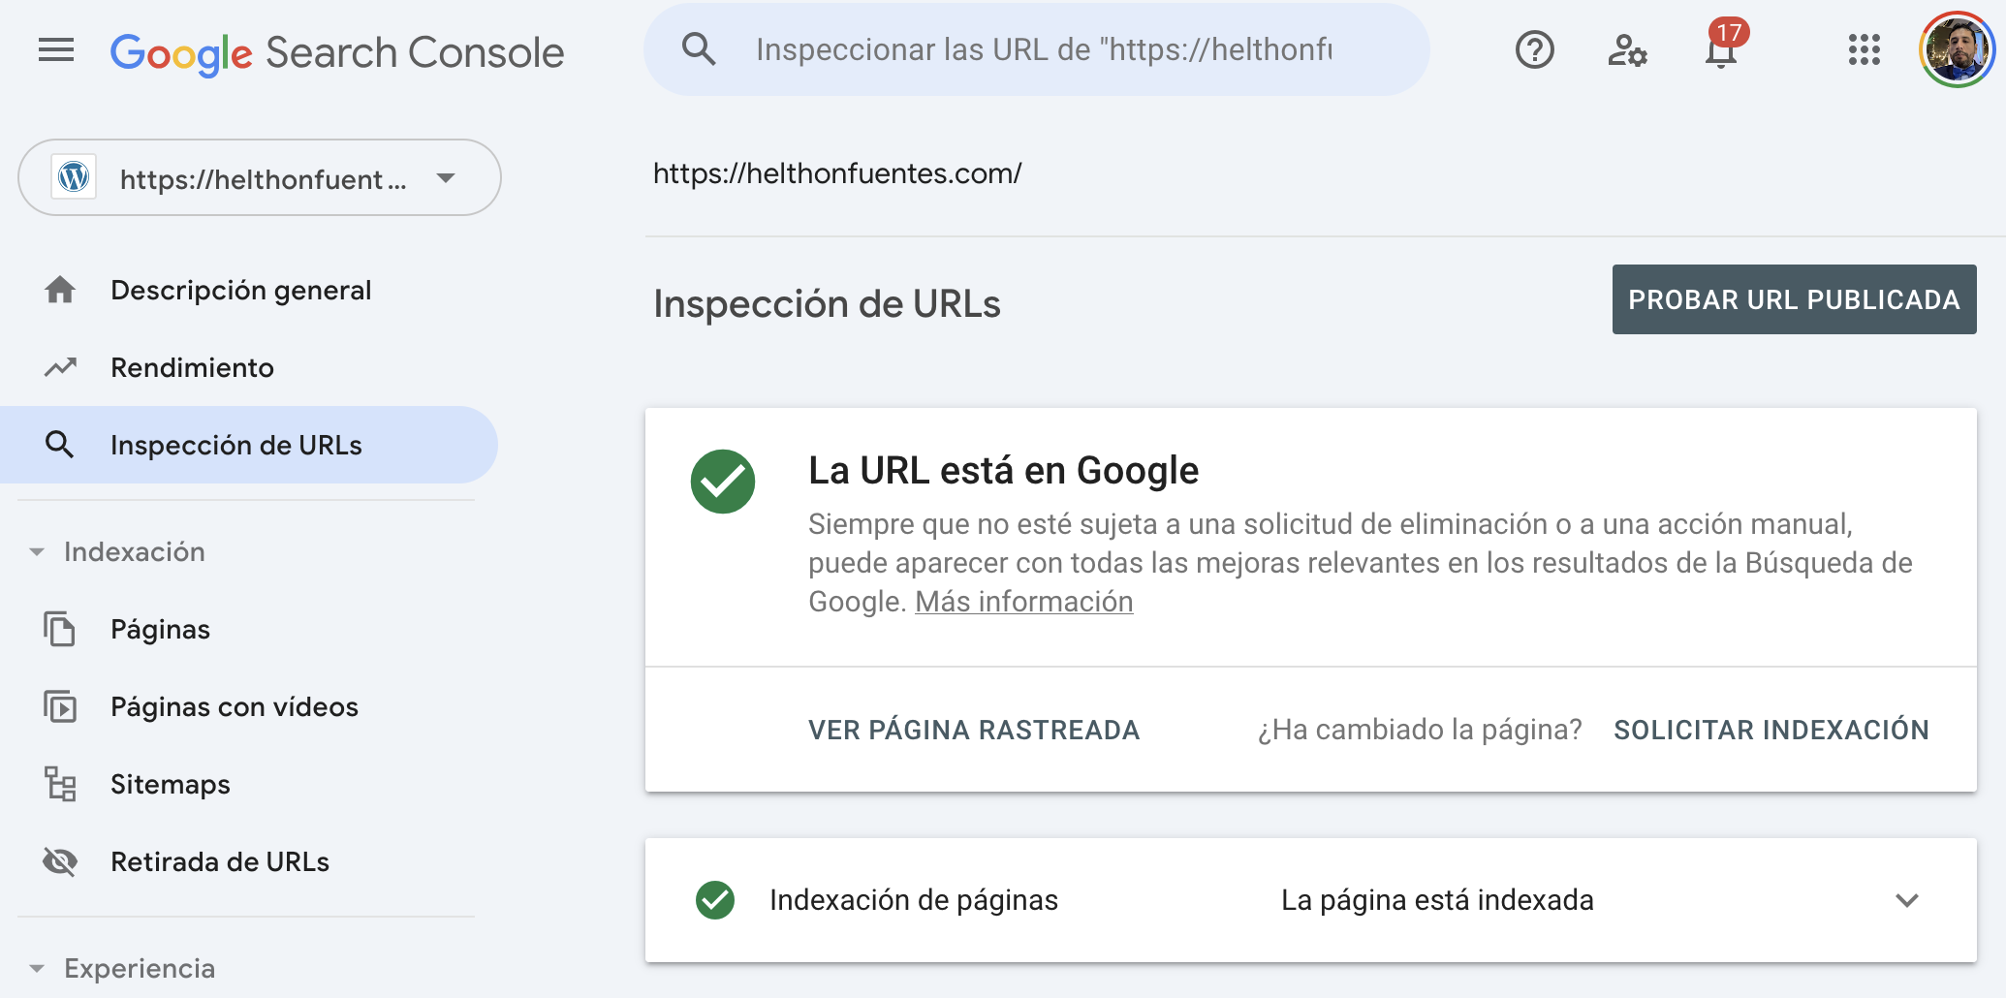This screenshot has height=998, width=2006.
Task: Click the green check next to La URL está en Google
Action: [x=723, y=482]
